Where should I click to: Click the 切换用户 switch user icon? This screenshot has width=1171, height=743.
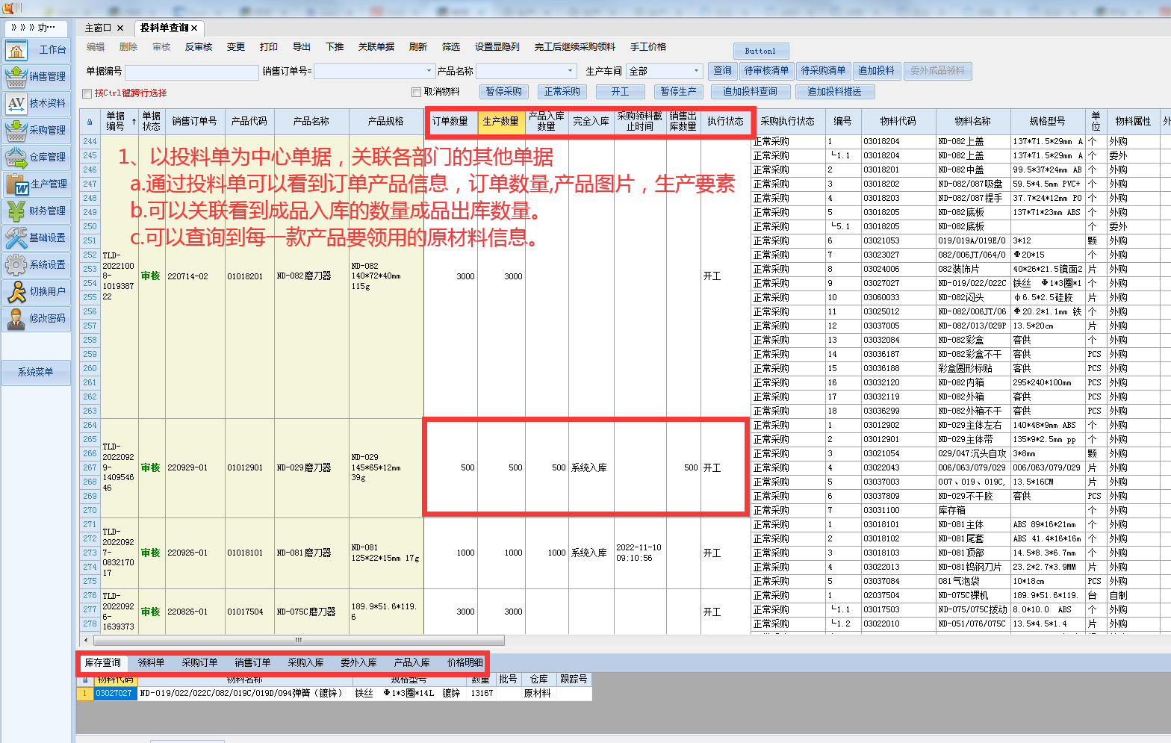[x=16, y=292]
